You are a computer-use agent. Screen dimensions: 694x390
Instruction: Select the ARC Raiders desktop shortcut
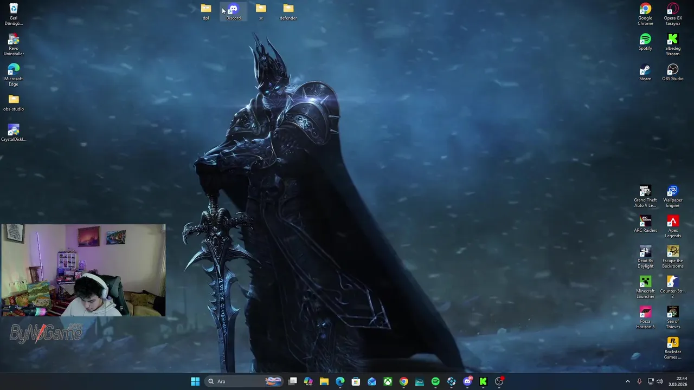[645, 224]
